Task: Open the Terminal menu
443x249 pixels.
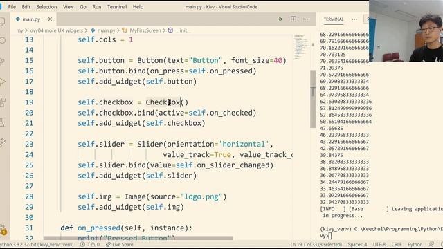Action: point(117,7)
